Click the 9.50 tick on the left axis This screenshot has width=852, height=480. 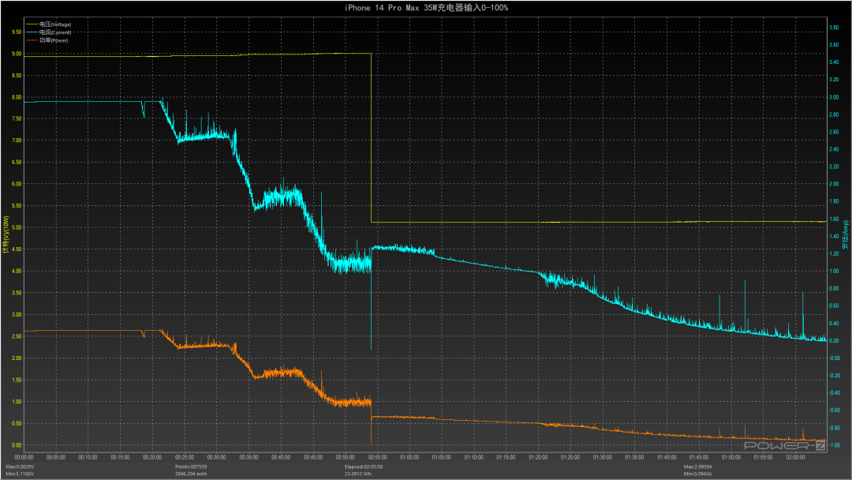(17, 32)
